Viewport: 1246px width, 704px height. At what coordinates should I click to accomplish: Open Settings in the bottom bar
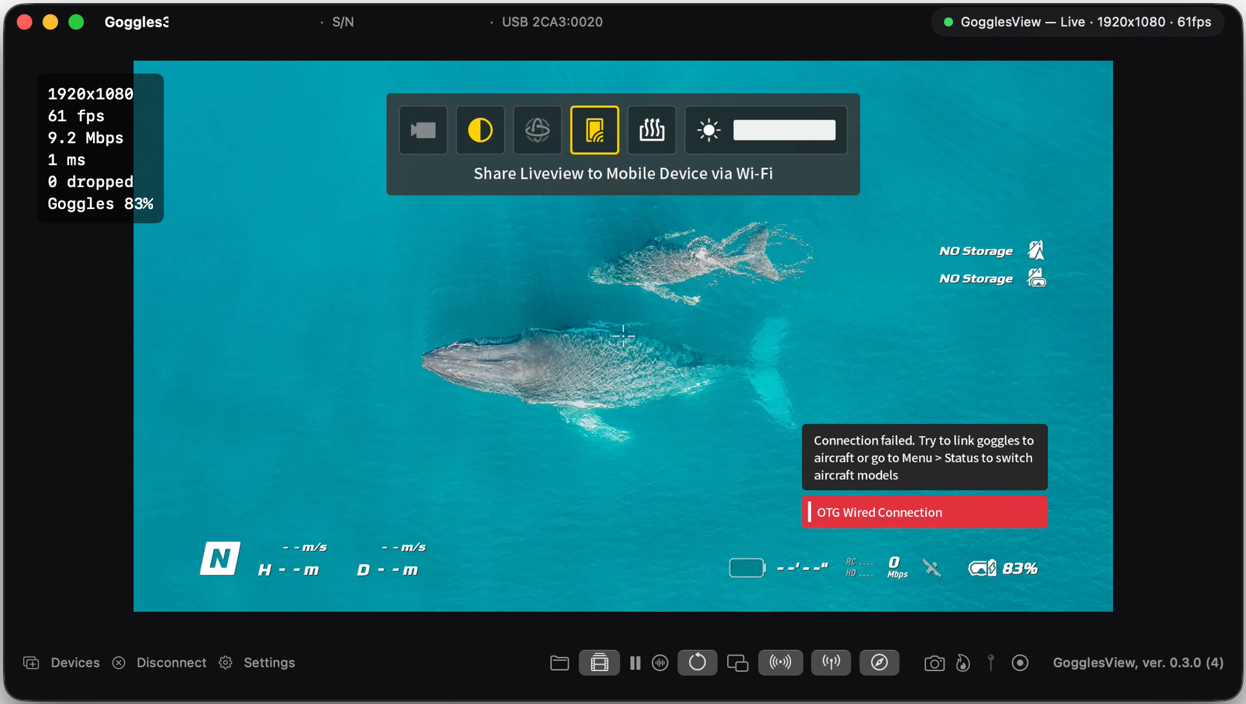coord(257,663)
